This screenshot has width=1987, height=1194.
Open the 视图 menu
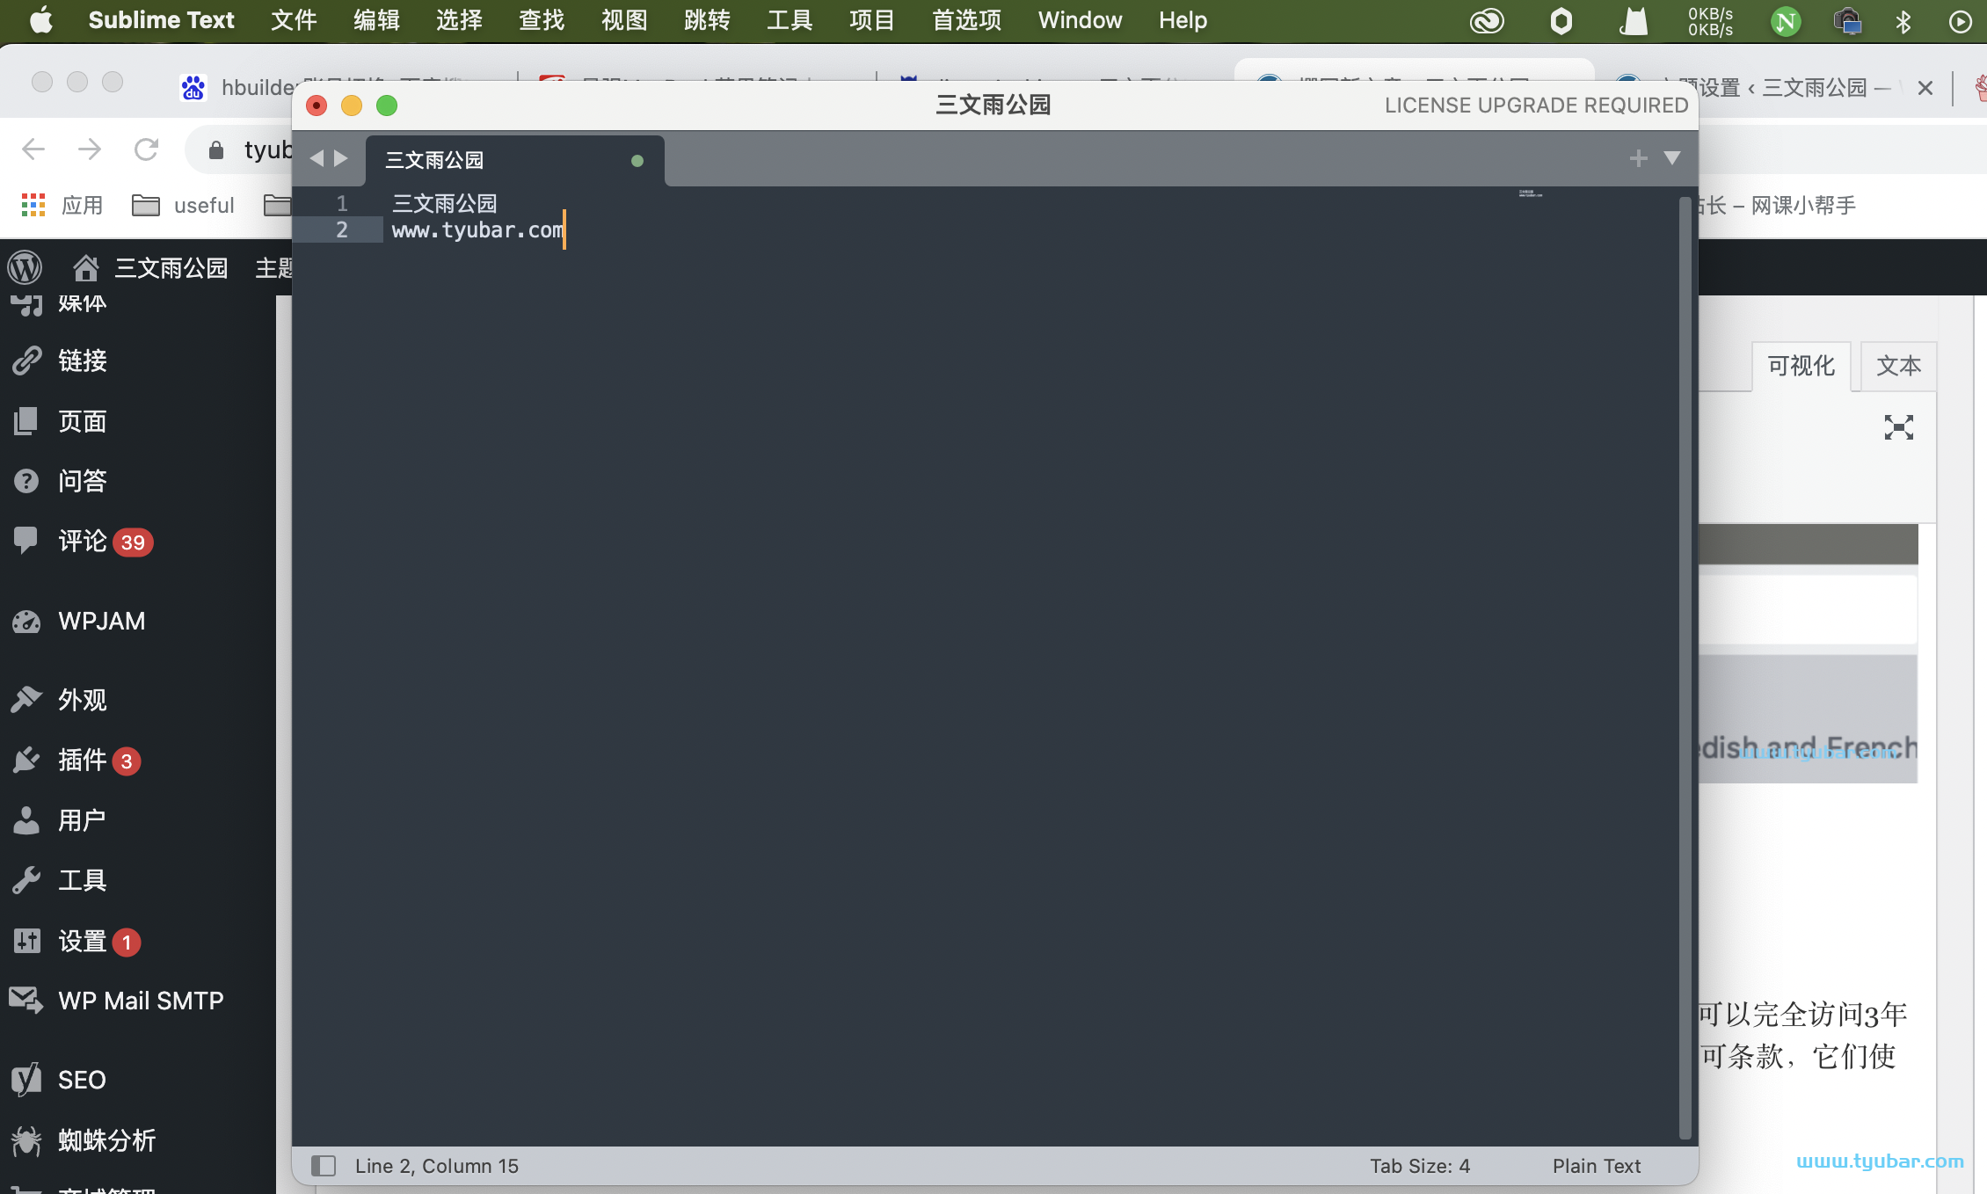[x=624, y=20]
